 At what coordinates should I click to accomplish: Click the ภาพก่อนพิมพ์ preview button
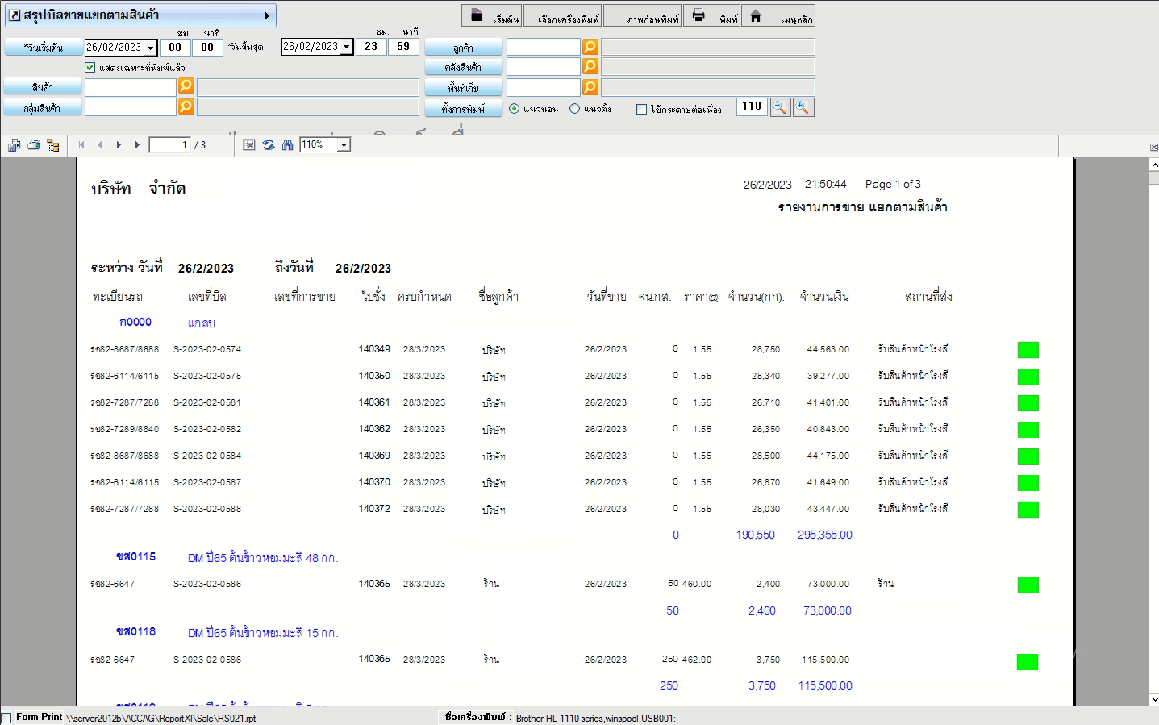click(x=643, y=16)
